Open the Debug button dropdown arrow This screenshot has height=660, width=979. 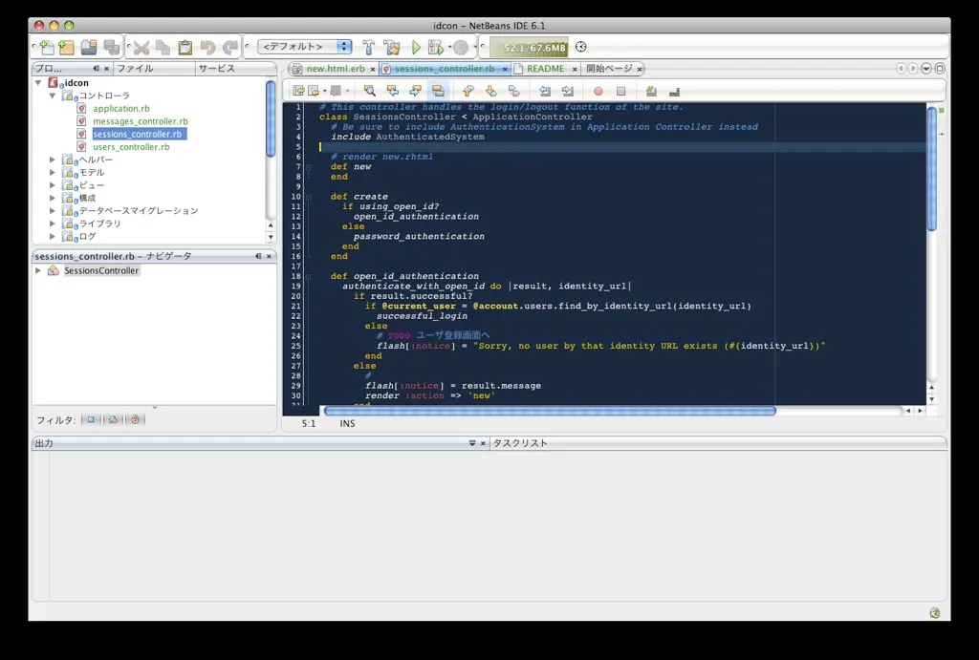449,48
